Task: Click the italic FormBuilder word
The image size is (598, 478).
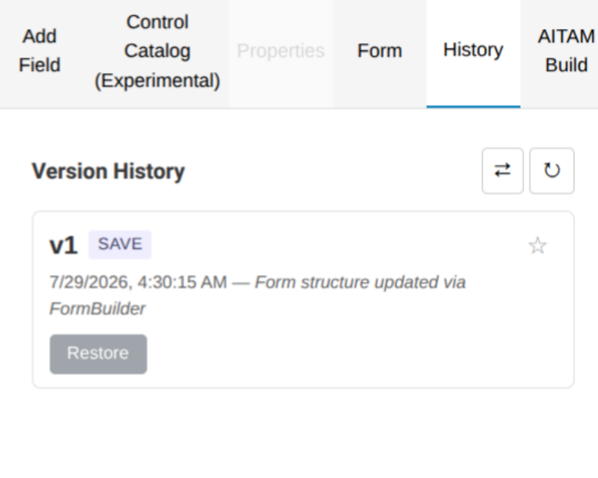Action: [97, 309]
